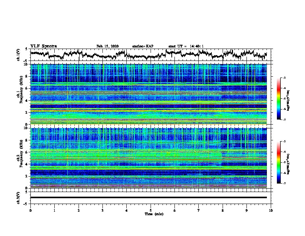Screen dimensions: 305x236
Task: Select the ch.1 "Frequency (kHz)" axis label
Action: coord(21,90)
